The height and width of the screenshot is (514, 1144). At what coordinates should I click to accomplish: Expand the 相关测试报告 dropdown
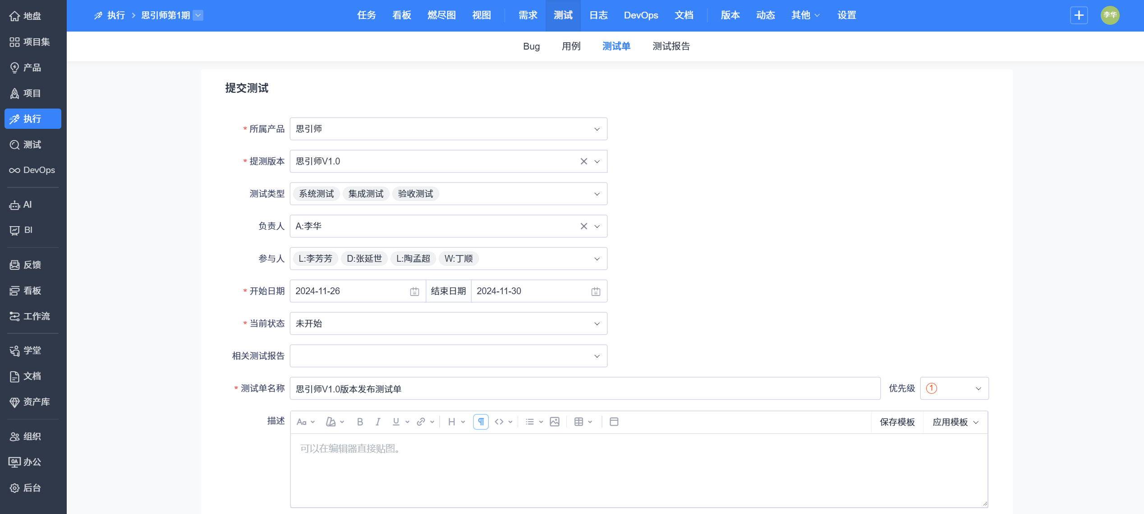(448, 356)
